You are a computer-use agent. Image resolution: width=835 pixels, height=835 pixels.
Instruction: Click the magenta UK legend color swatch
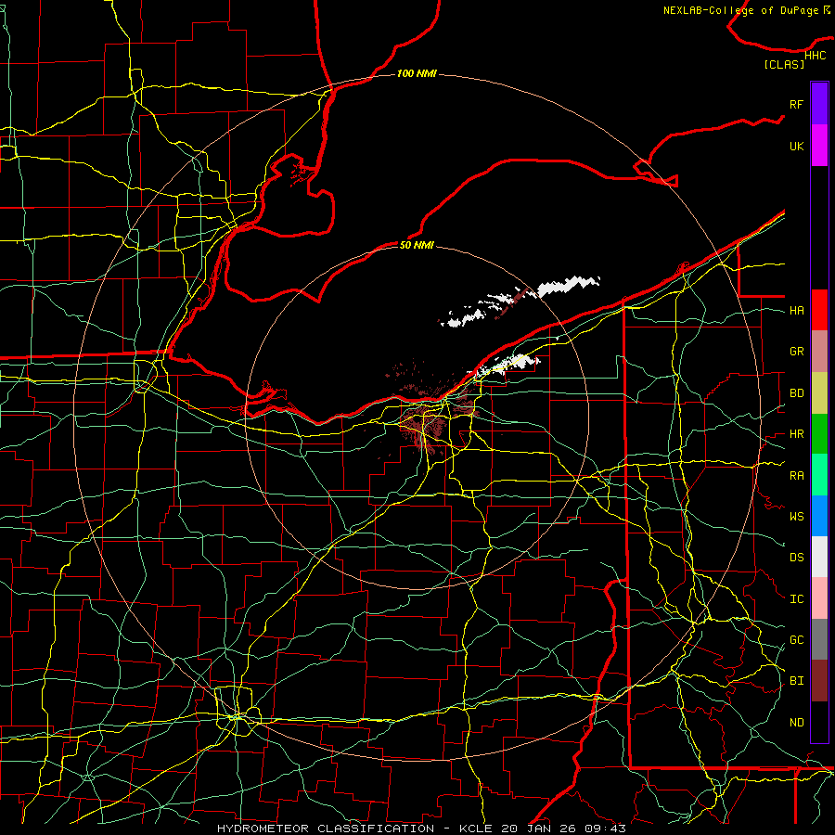pos(819,146)
